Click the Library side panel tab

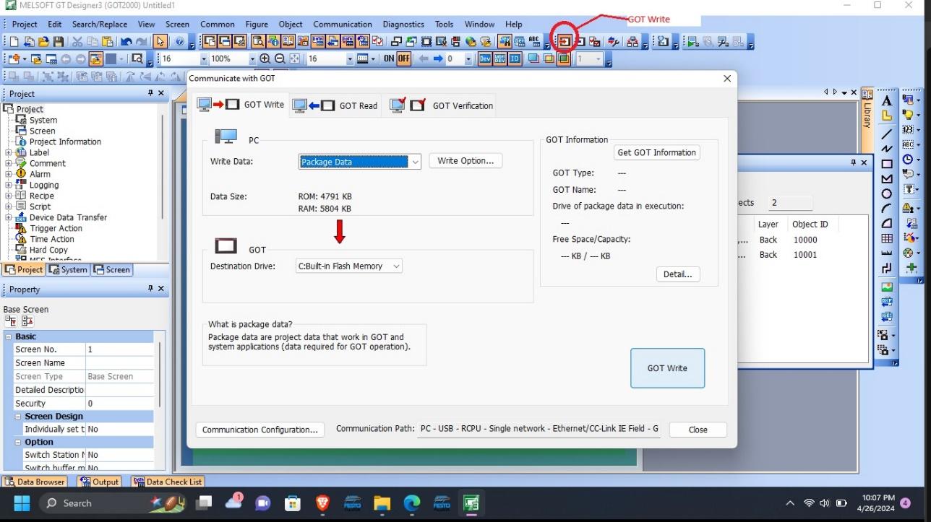(867, 110)
